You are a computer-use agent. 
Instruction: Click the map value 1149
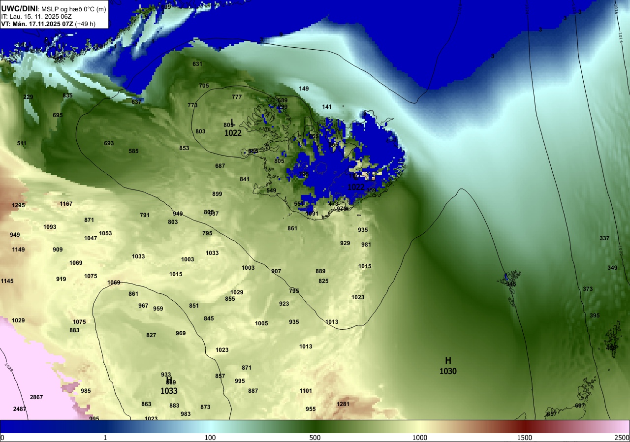pyautogui.click(x=18, y=250)
